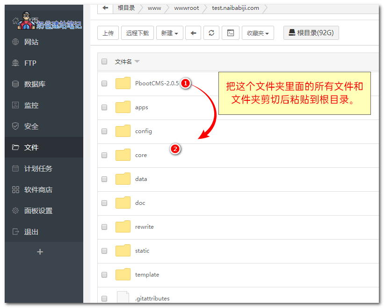Click the 根目录(92G) disk usage button
This screenshot has height=308, width=384.
pyautogui.click(x=311, y=32)
